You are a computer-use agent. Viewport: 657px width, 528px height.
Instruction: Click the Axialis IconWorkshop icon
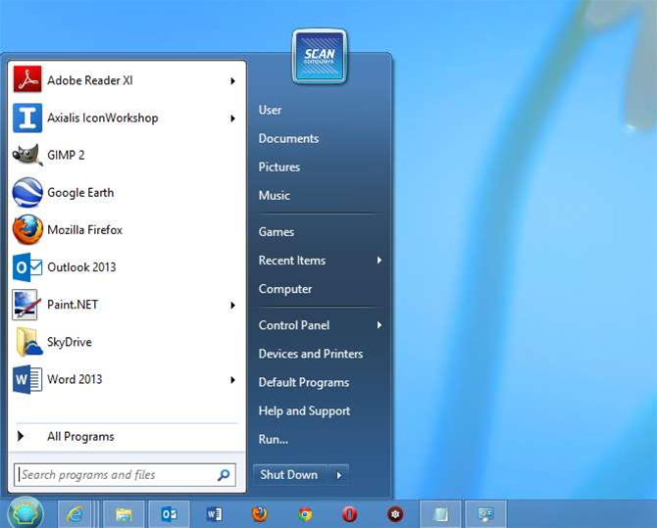(27, 118)
